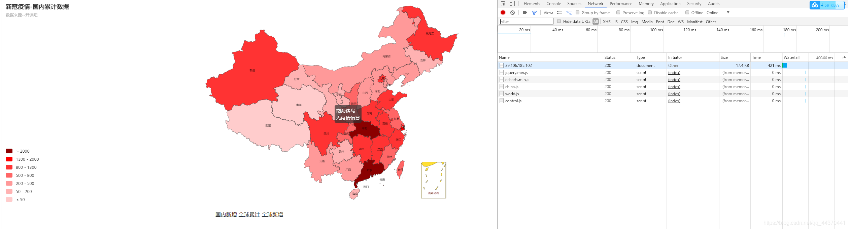Switch to the Console tab
This screenshot has height=229, width=848.
click(553, 4)
